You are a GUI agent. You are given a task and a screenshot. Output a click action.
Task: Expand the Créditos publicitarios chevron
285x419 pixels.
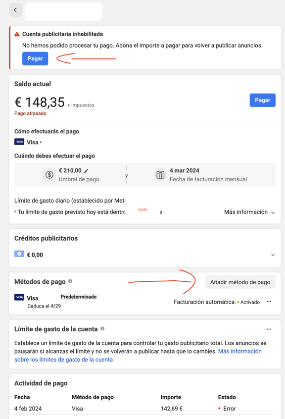click(x=273, y=255)
